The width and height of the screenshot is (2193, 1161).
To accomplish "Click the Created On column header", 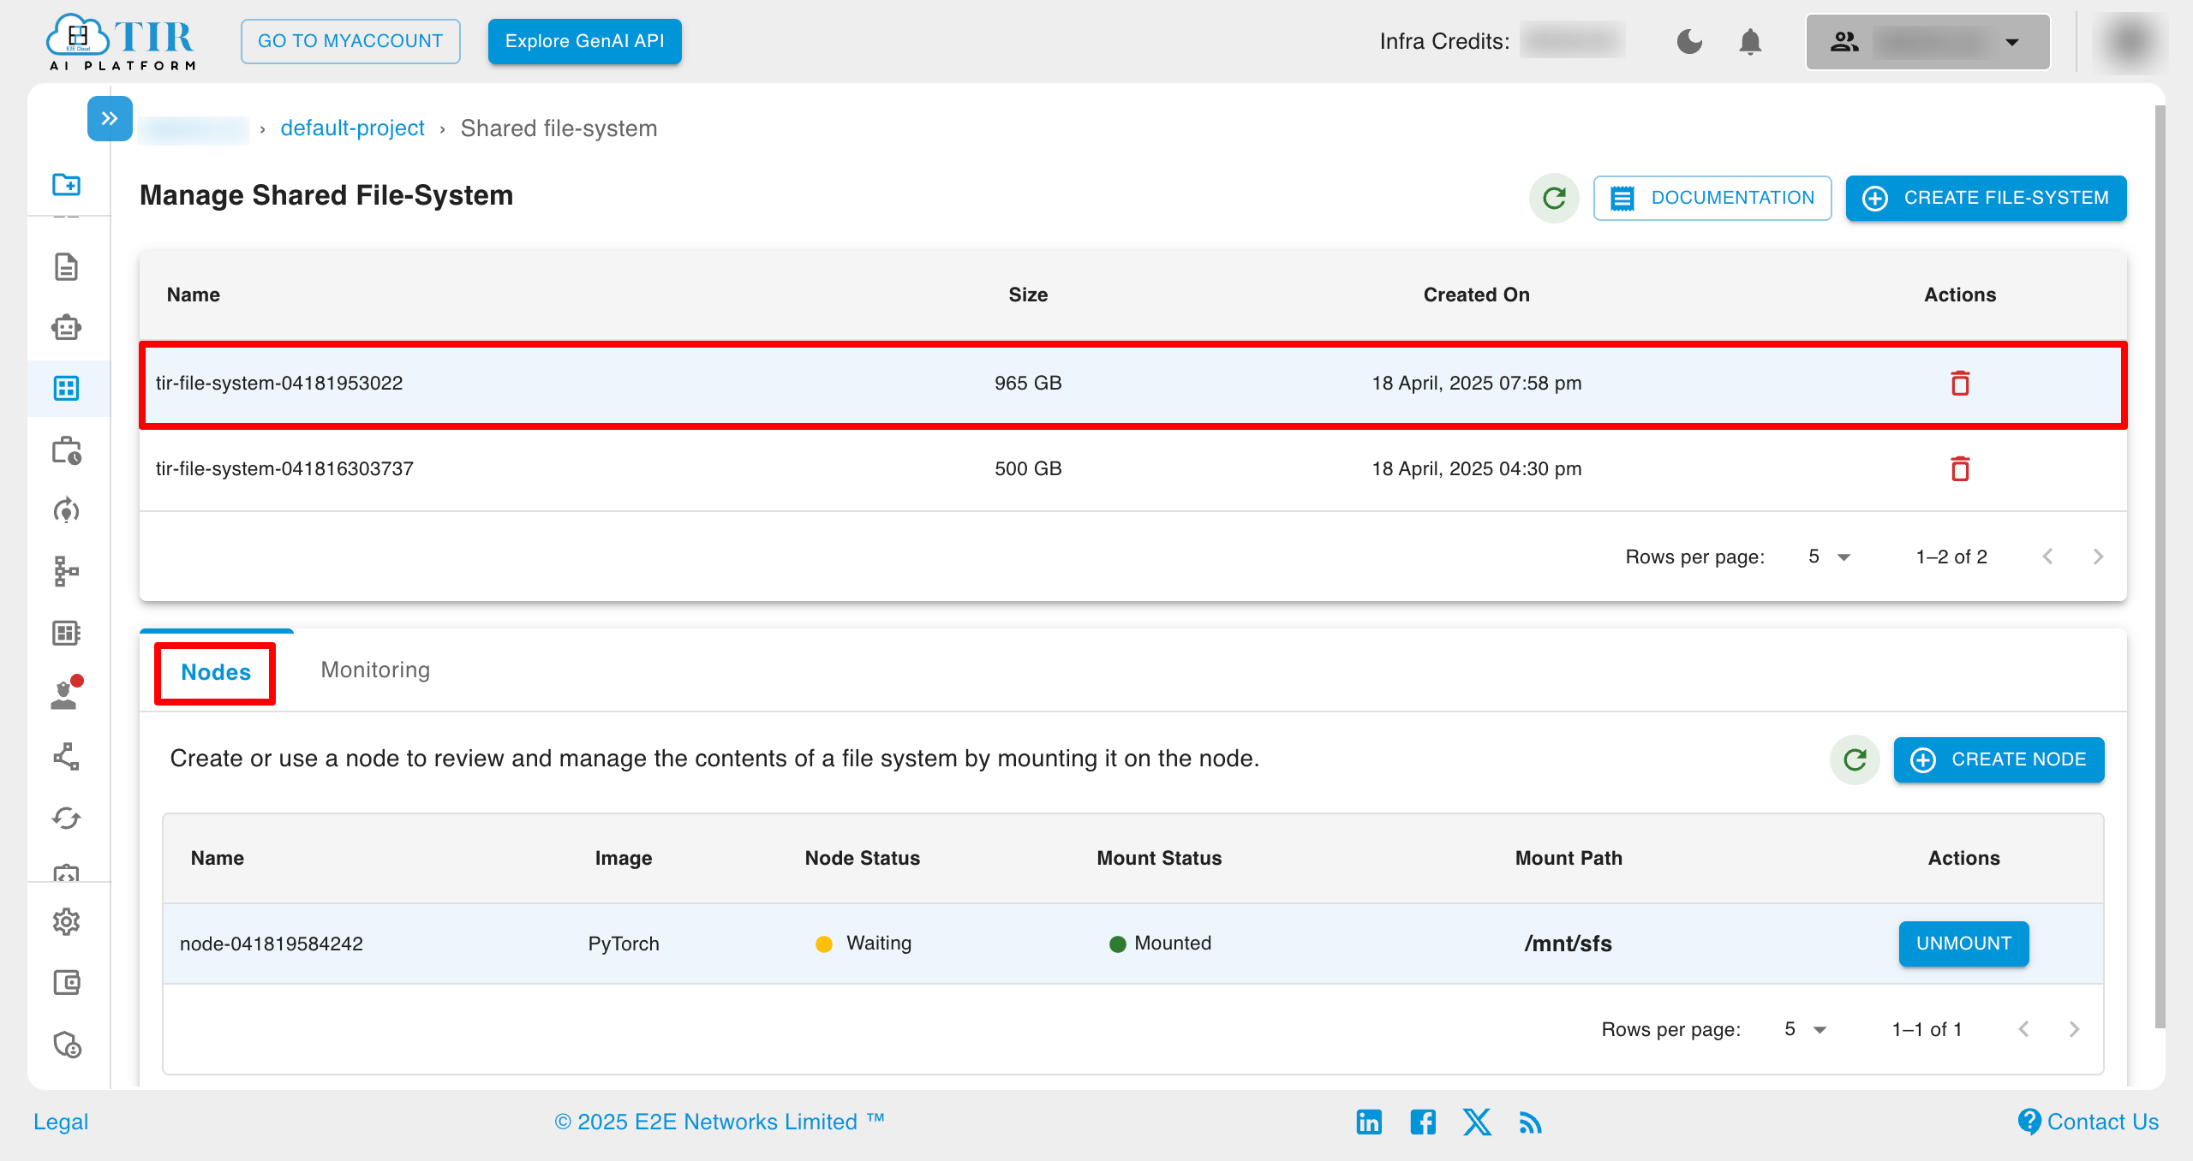I will tap(1476, 295).
